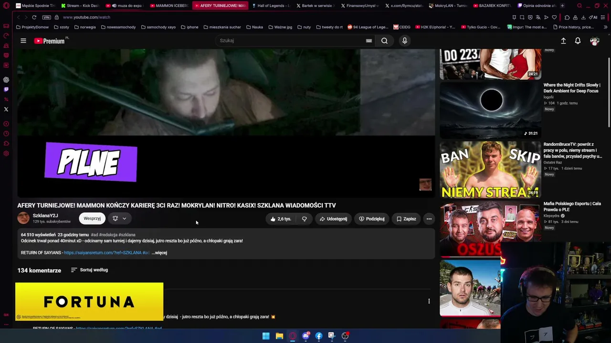Open the SzklanaY2J channel name link
The image size is (611, 343).
pyautogui.click(x=45, y=216)
